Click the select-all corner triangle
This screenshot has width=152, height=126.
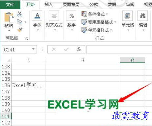click(9, 60)
